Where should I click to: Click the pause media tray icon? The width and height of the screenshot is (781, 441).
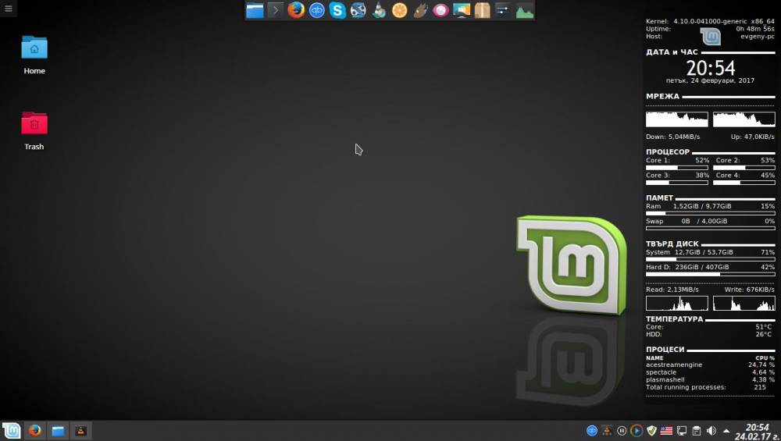coord(622,431)
